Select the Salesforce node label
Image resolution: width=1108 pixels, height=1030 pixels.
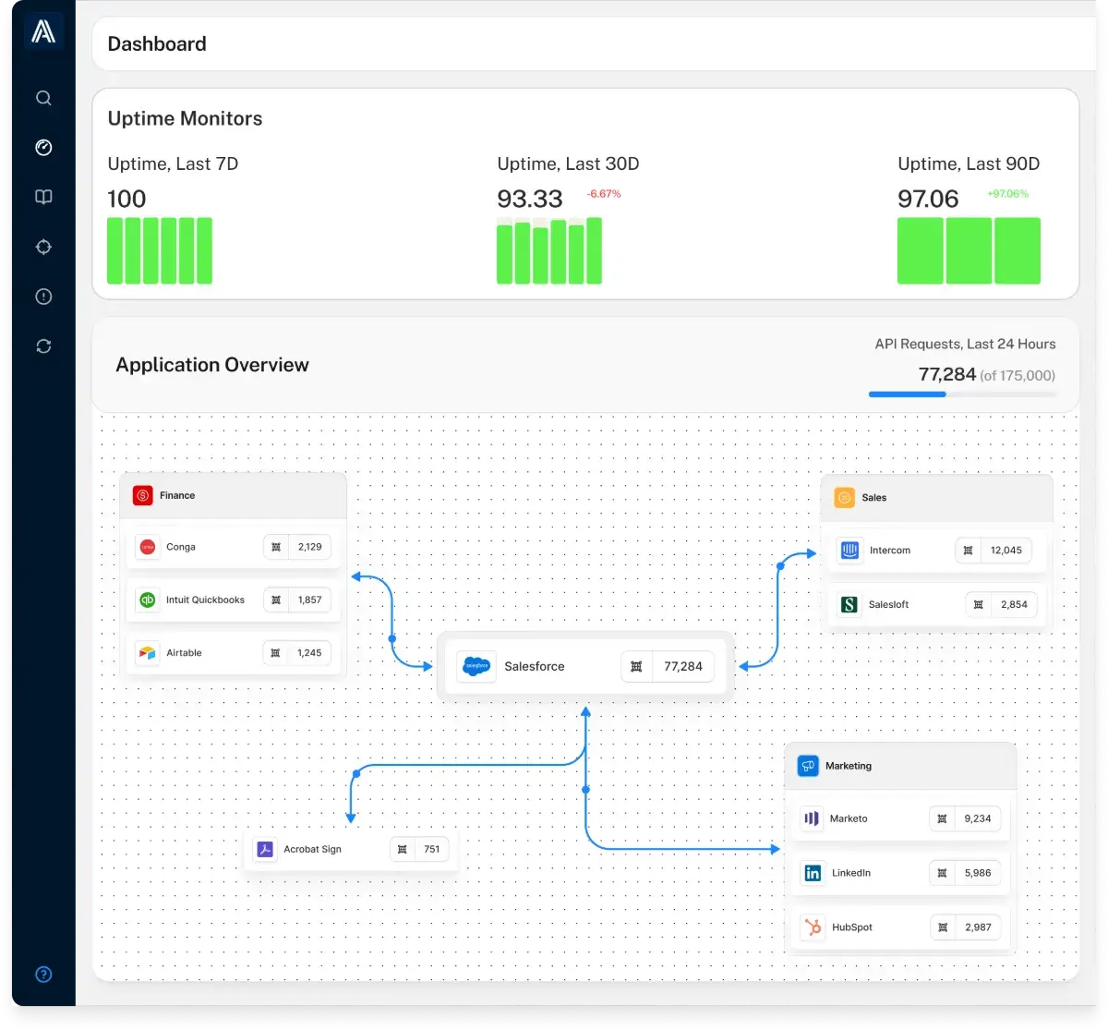pos(535,666)
